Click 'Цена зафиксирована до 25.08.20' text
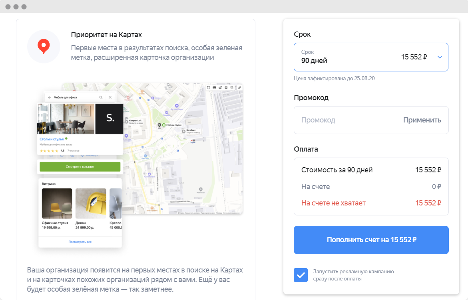The width and height of the screenshot is (468, 300). click(334, 78)
